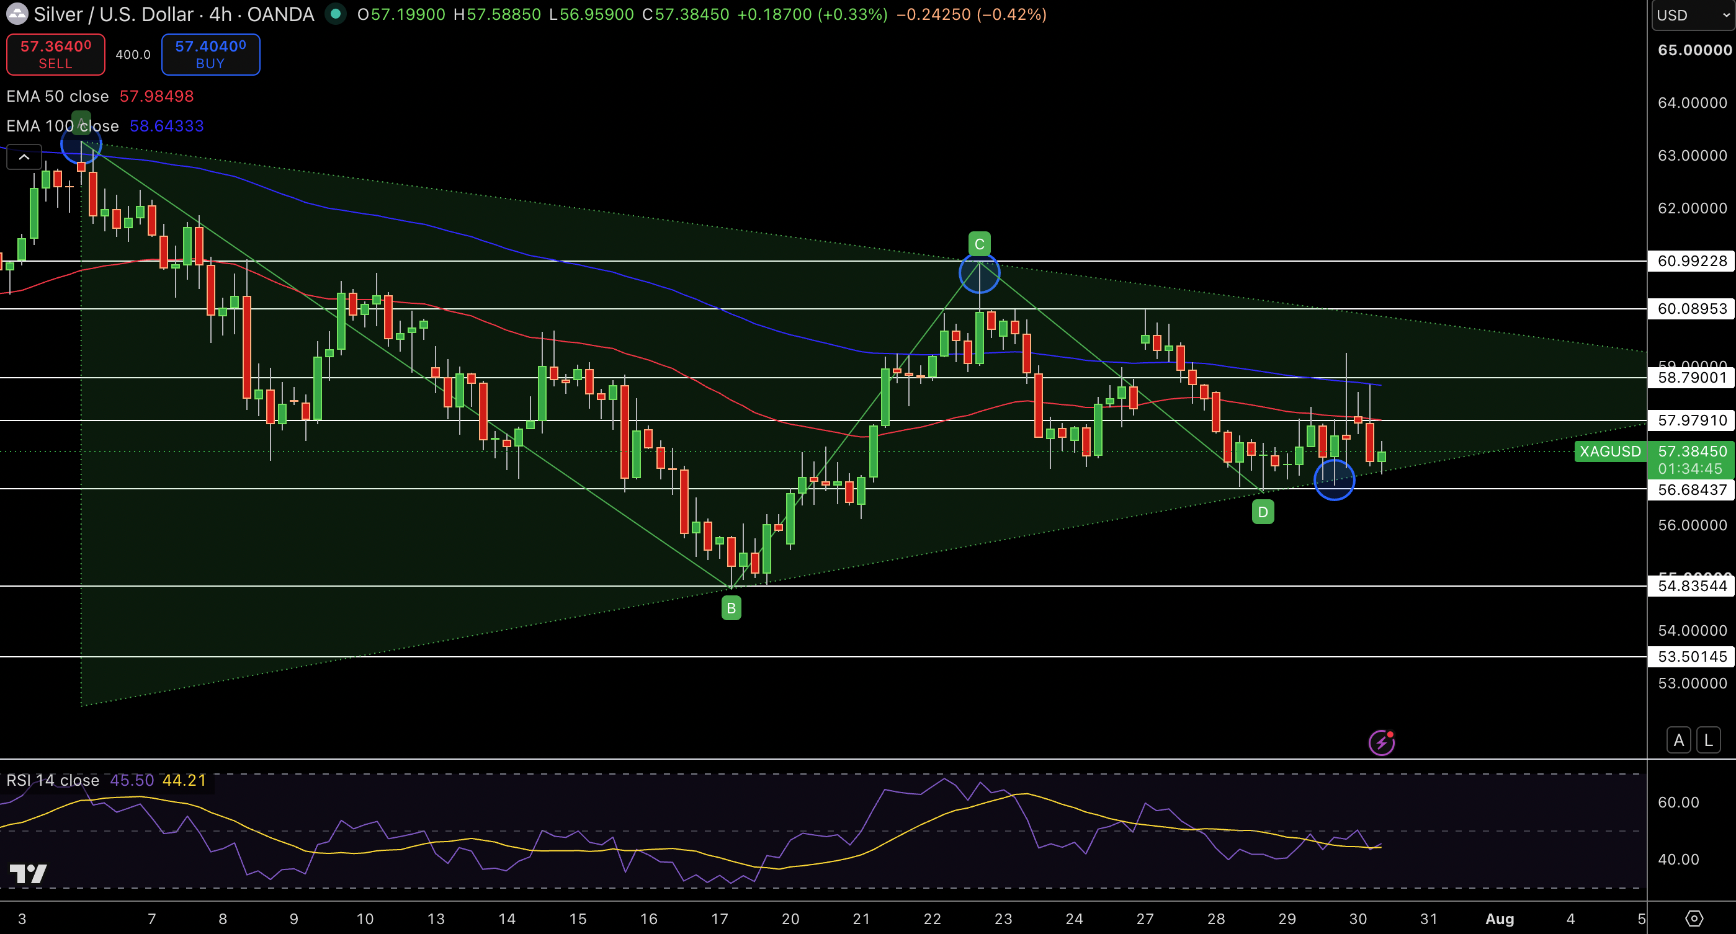Select pattern point label A
1736x934 pixels.
pyautogui.click(x=81, y=122)
